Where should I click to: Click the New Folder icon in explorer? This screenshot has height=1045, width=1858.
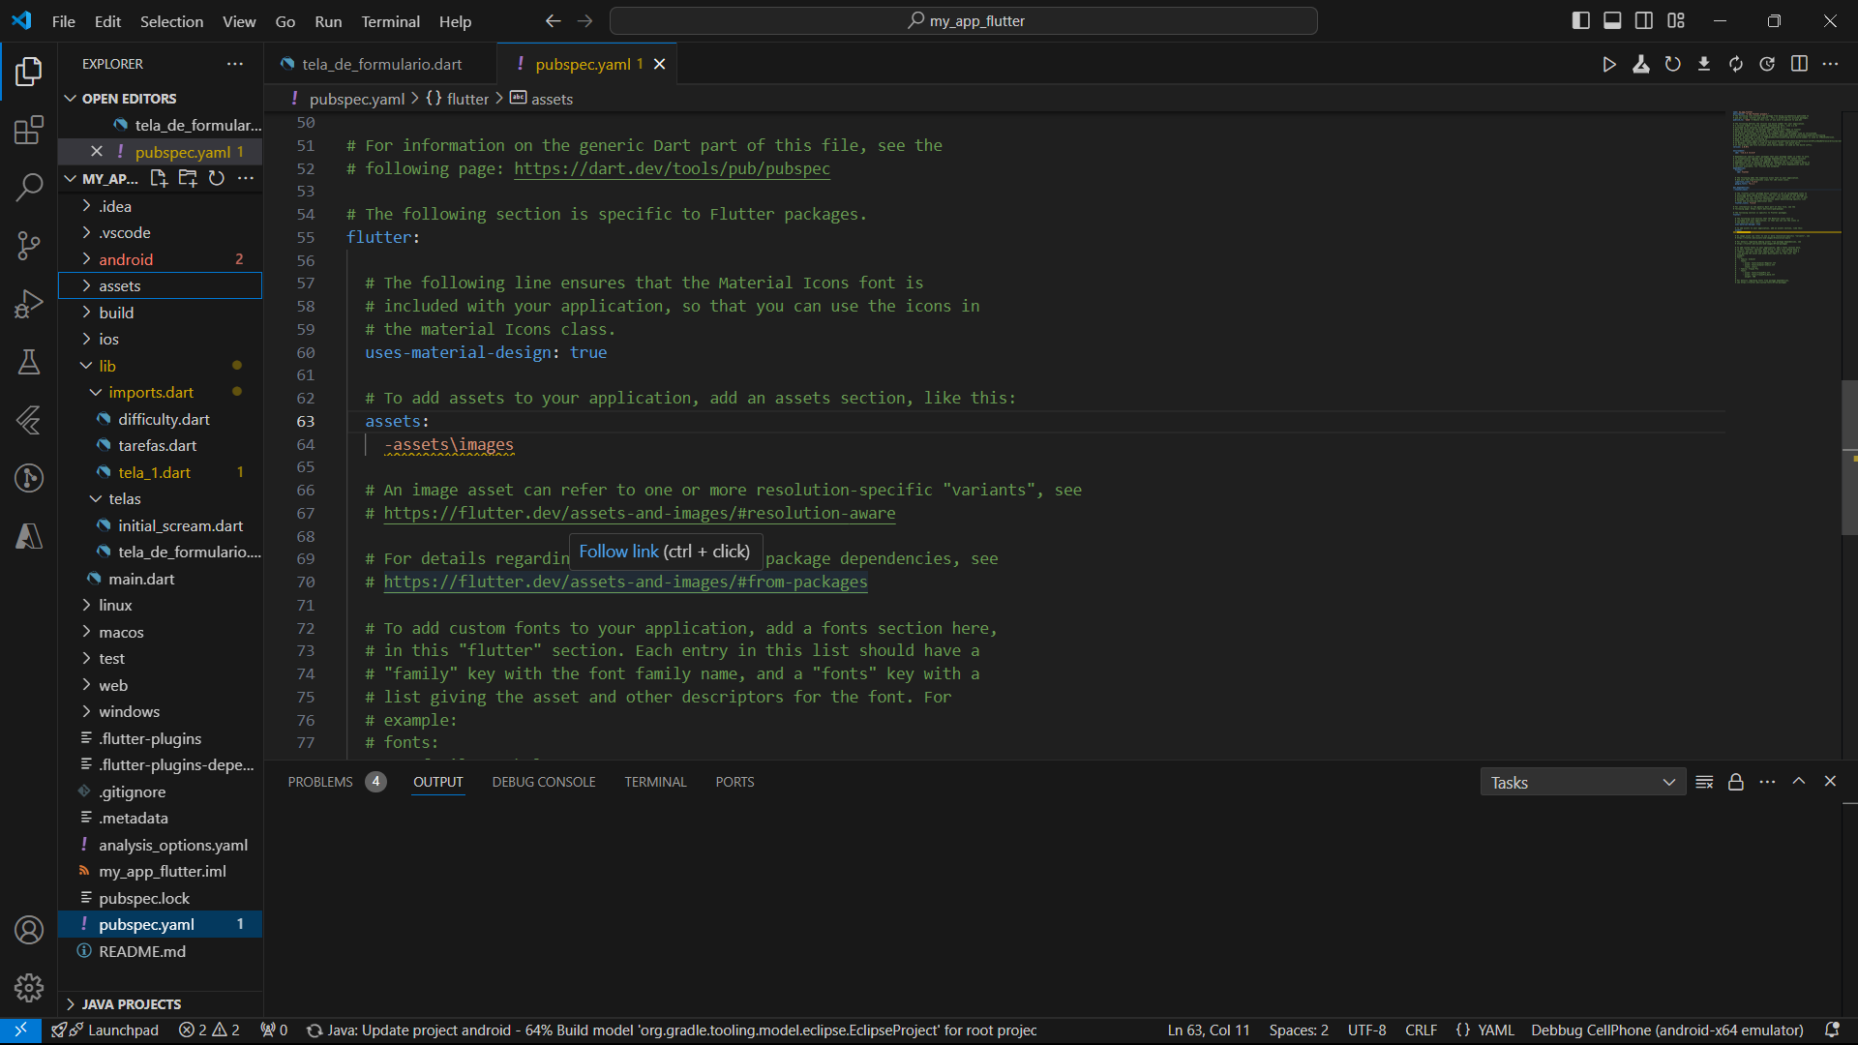[x=188, y=178]
